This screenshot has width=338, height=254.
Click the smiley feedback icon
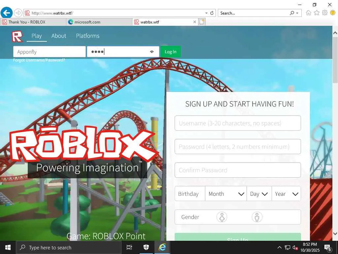point(333,13)
